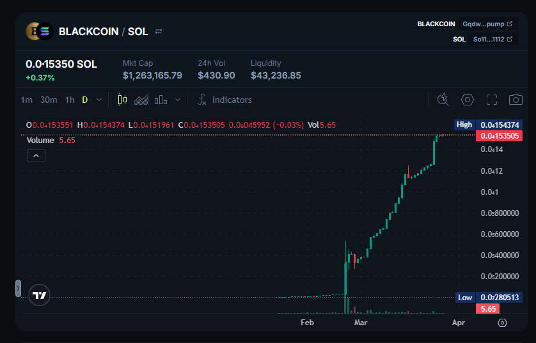This screenshot has width=536, height=343.
Task: Click the Liquidity value $43,236.85
Action: coord(276,75)
